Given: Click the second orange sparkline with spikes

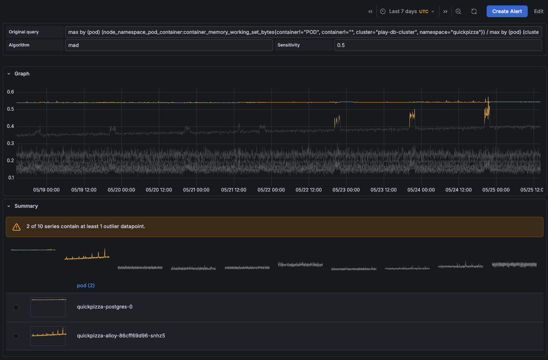Looking at the screenshot, I should point(87,255).
